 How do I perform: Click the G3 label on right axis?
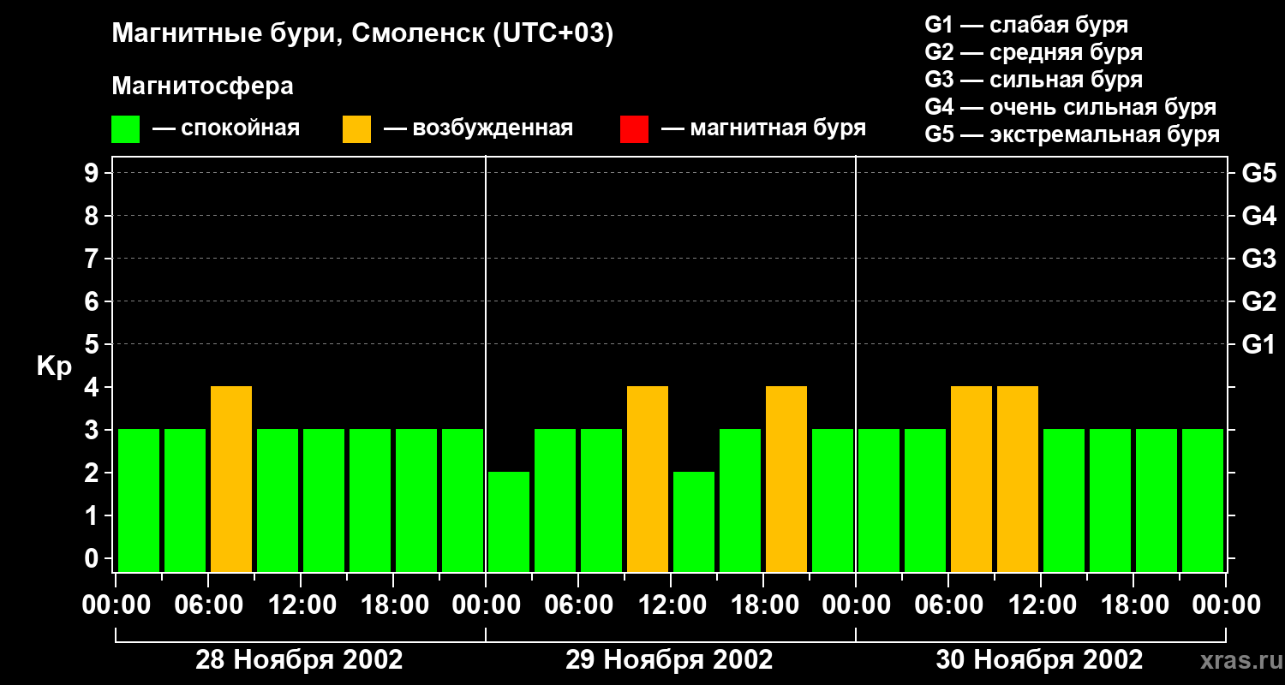coord(1258,259)
